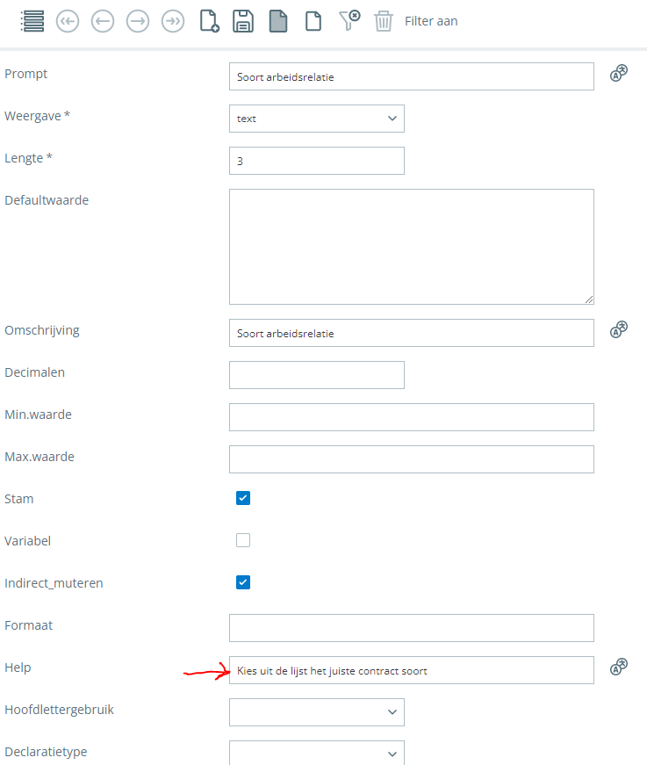Screen dimensions: 647x765
Task: Click into the Defaultwaarde text area
Action: pyautogui.click(x=411, y=247)
